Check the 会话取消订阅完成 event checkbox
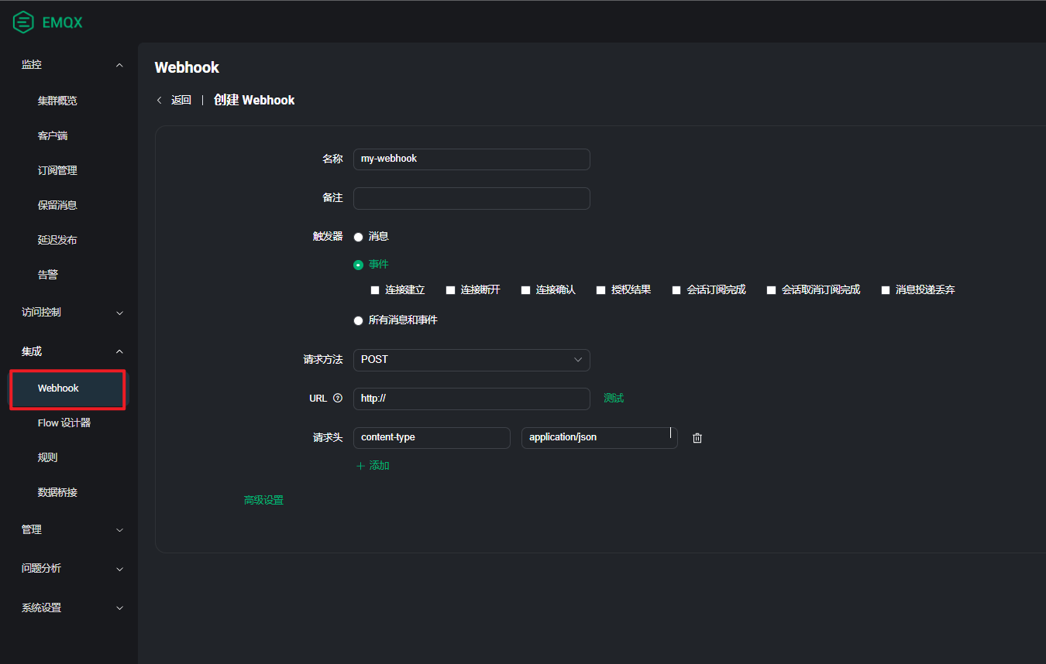This screenshot has height=664, width=1046. [771, 290]
